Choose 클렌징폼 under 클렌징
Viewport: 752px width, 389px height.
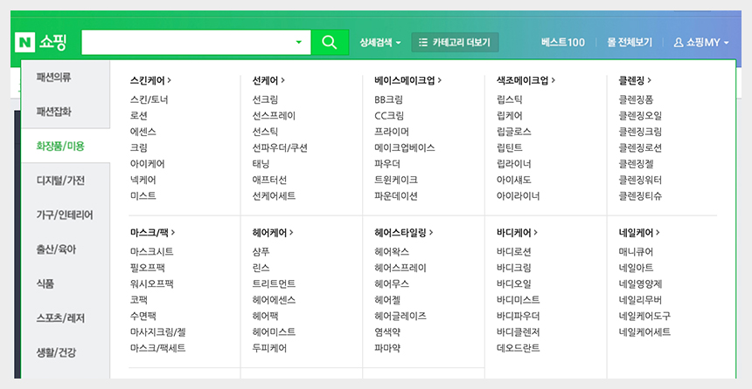click(x=636, y=99)
